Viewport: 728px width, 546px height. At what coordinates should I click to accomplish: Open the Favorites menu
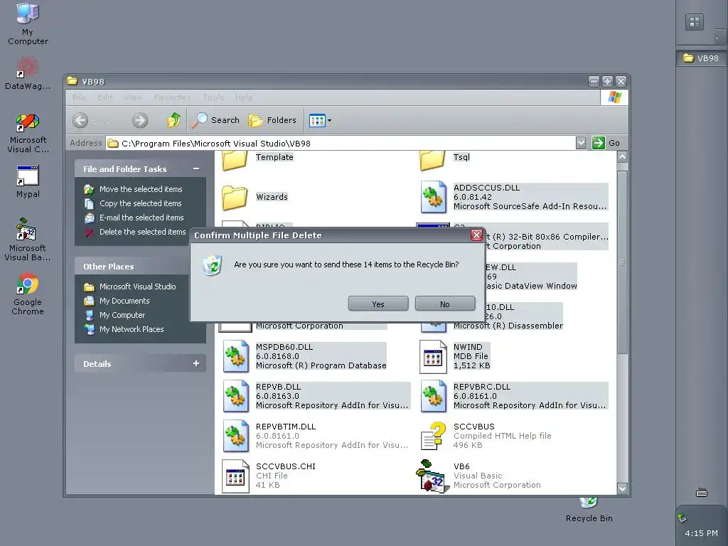pos(172,97)
